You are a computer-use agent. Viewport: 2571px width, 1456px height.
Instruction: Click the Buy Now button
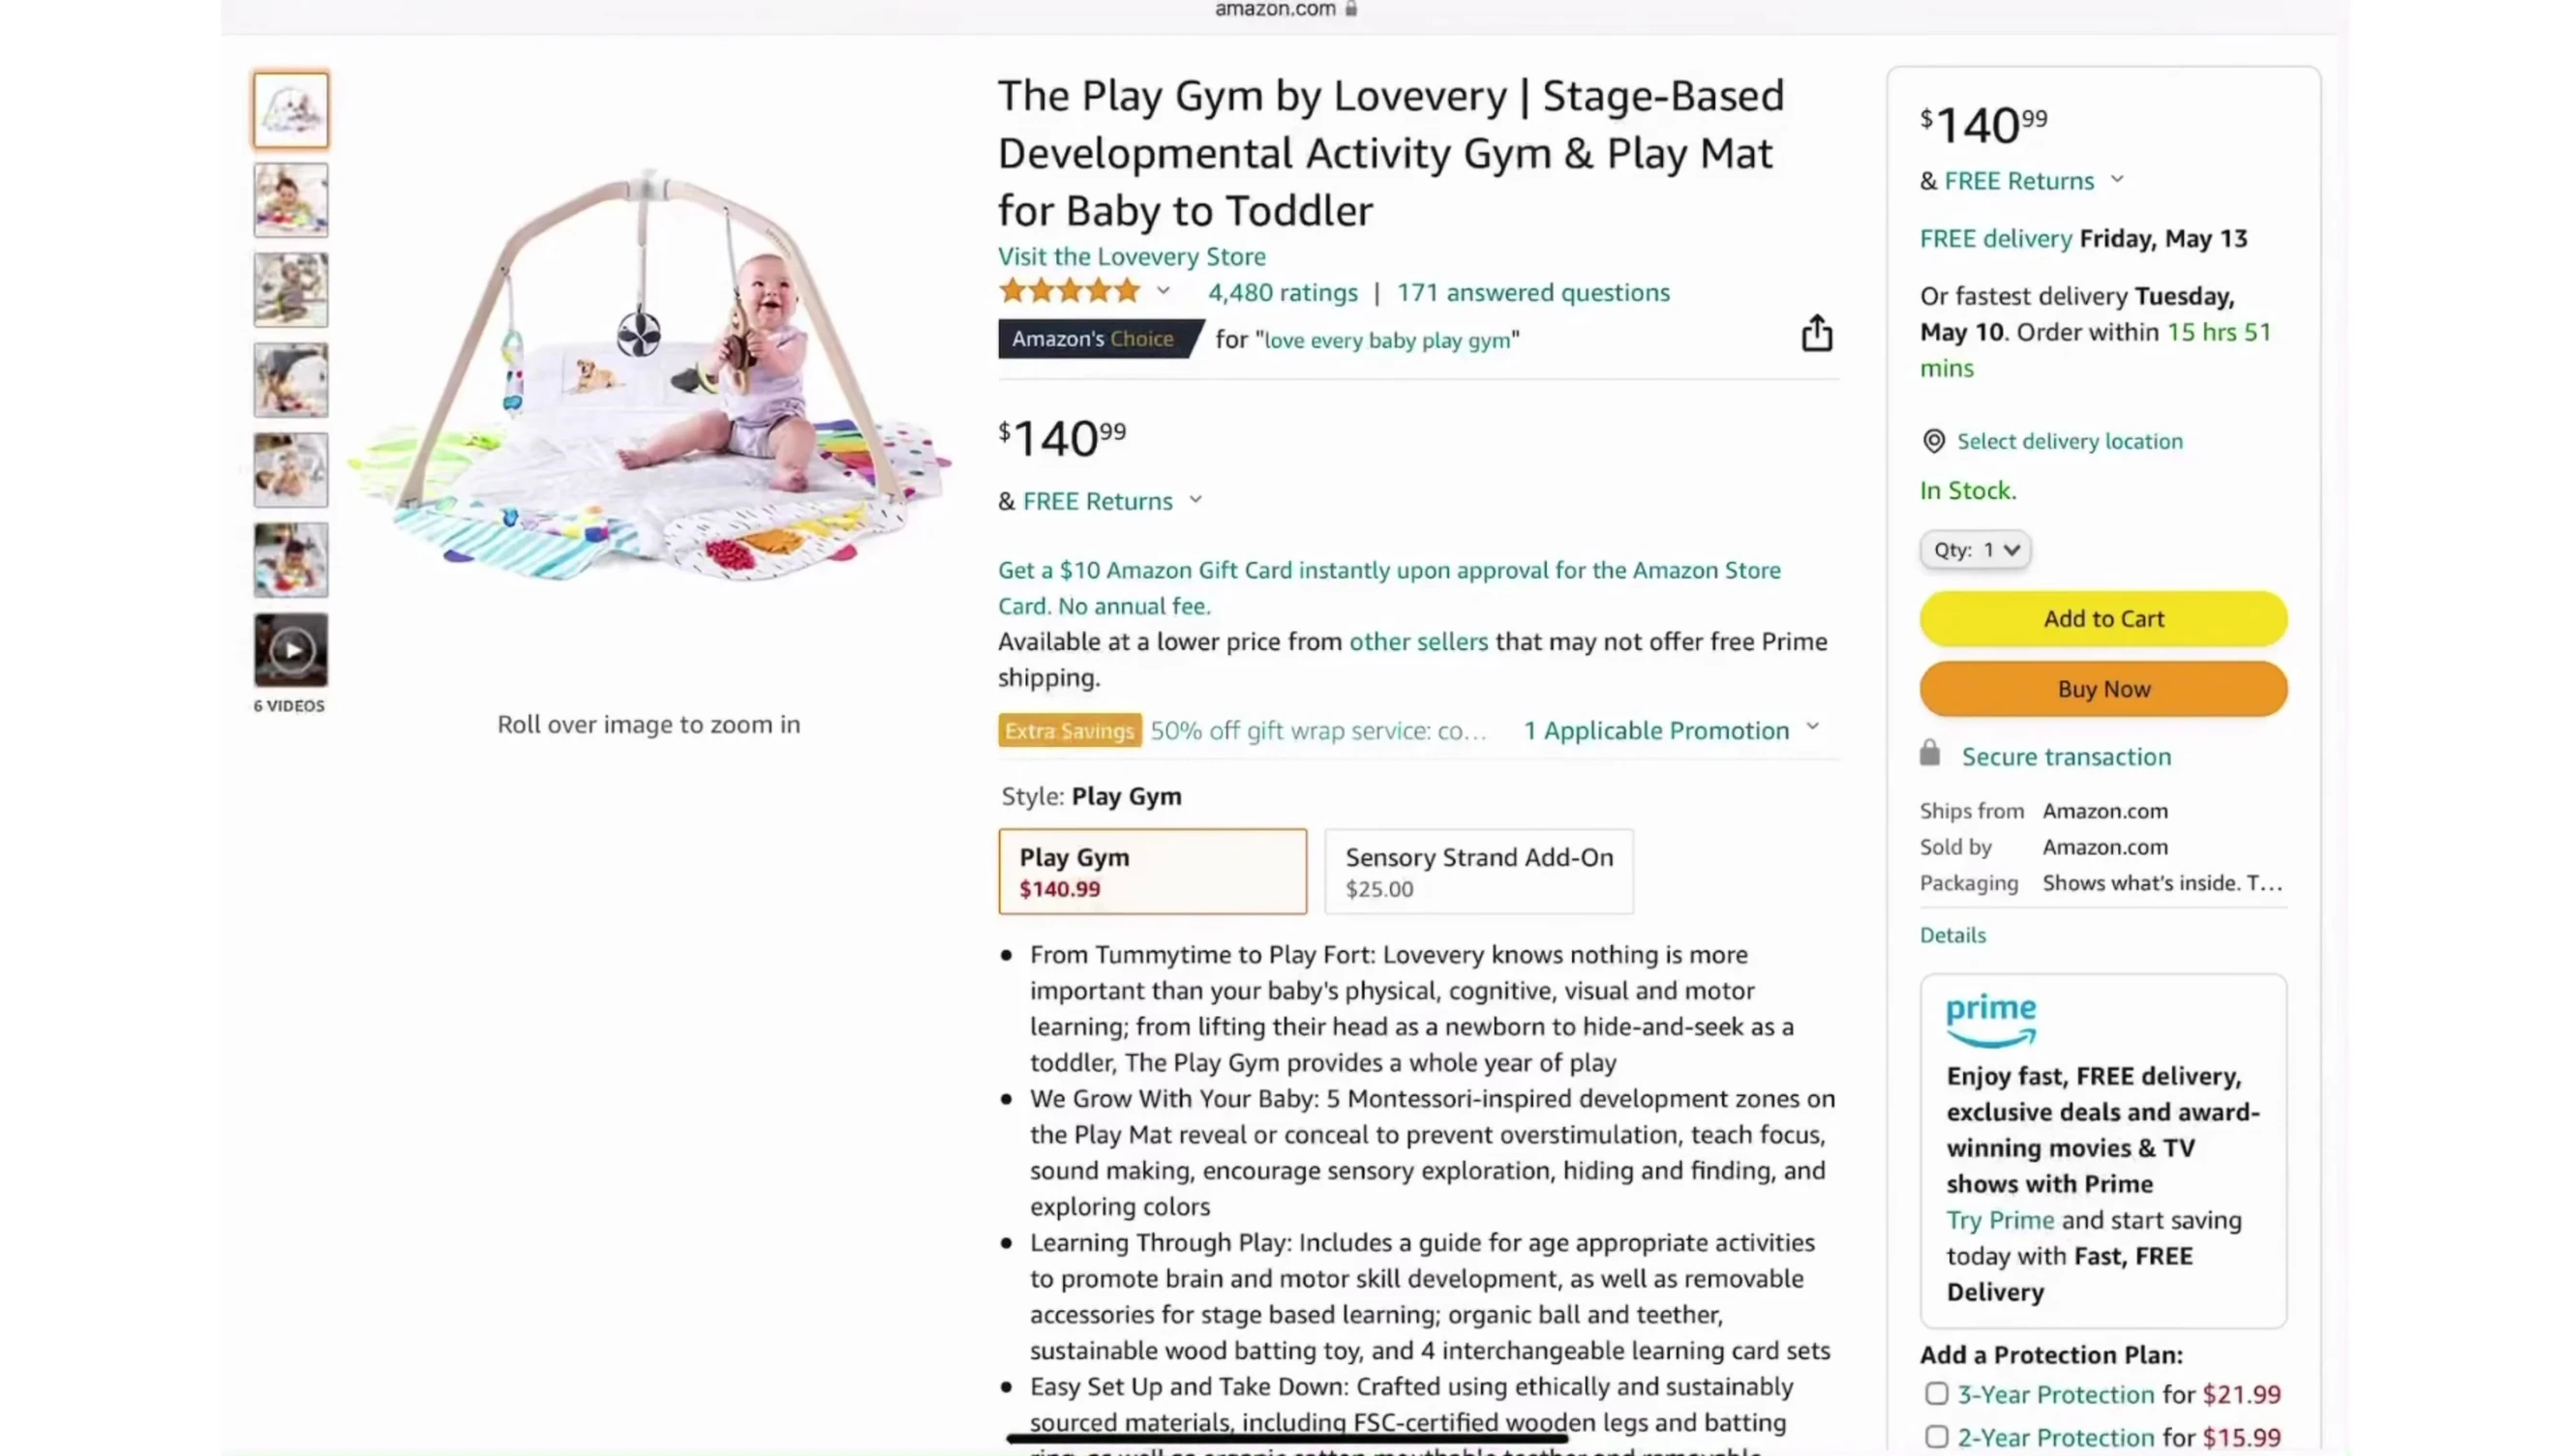tap(2102, 689)
